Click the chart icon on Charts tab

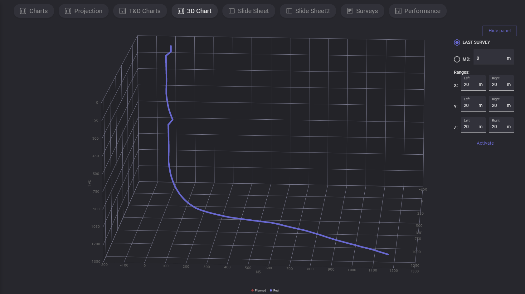[x=23, y=11]
